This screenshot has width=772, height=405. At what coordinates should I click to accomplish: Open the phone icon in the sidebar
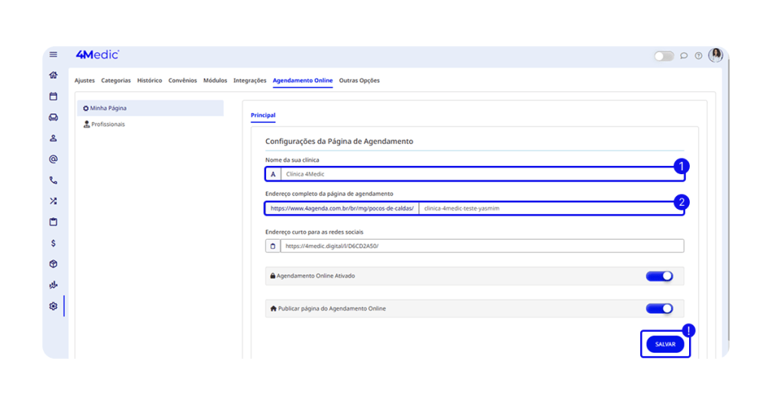(x=53, y=180)
